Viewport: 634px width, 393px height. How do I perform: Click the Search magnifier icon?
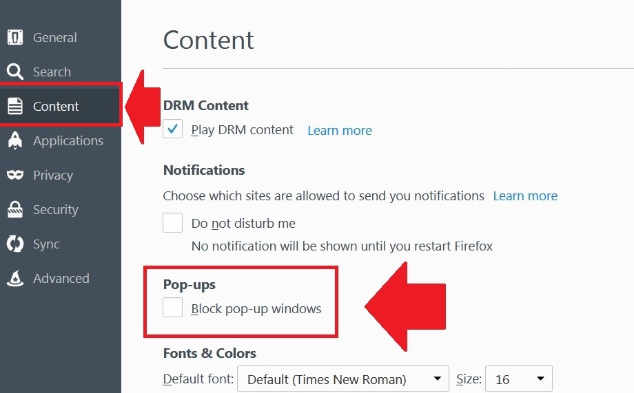click(15, 72)
